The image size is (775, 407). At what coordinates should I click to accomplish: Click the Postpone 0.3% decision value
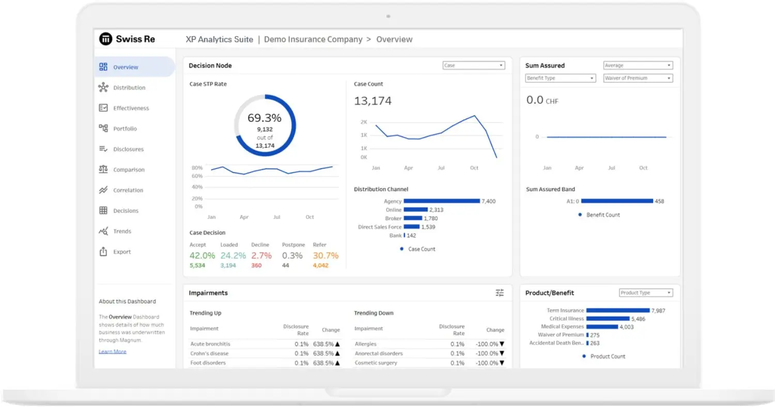click(x=292, y=256)
